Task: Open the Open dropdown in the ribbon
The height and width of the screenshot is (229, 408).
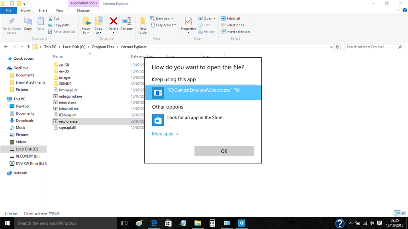Action: (207, 18)
